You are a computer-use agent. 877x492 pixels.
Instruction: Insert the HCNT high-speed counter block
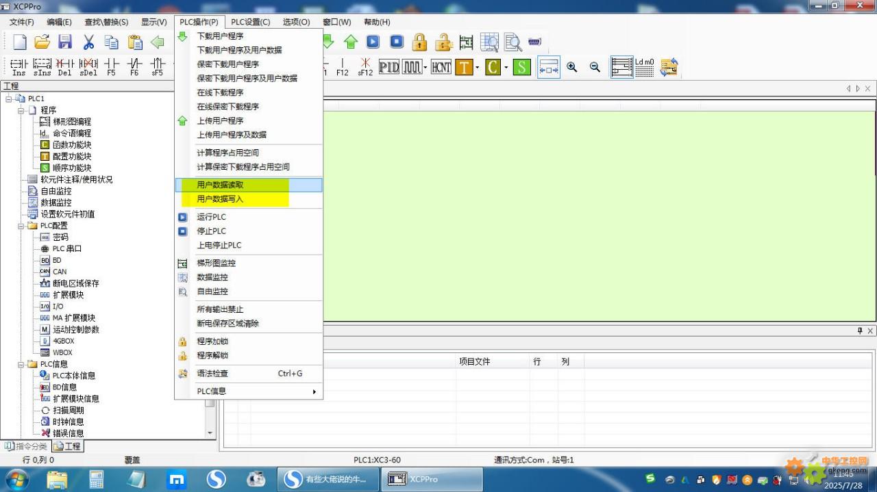441,67
